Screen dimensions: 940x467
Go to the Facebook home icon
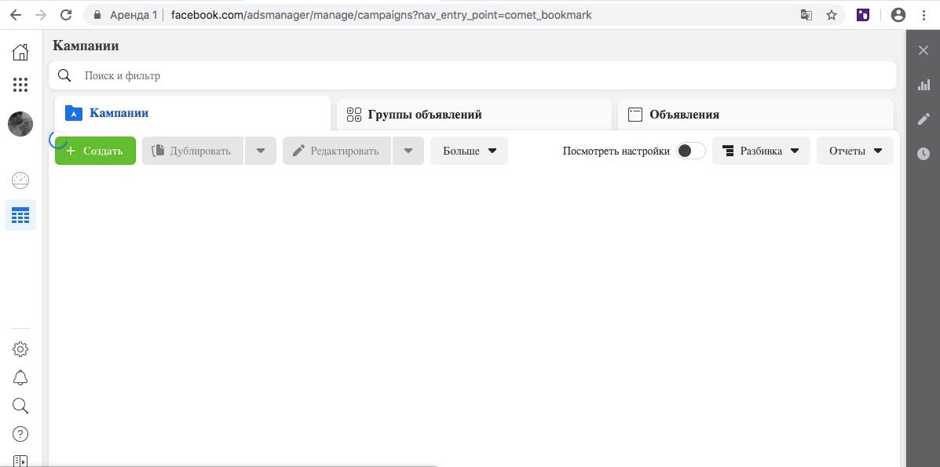[20, 52]
